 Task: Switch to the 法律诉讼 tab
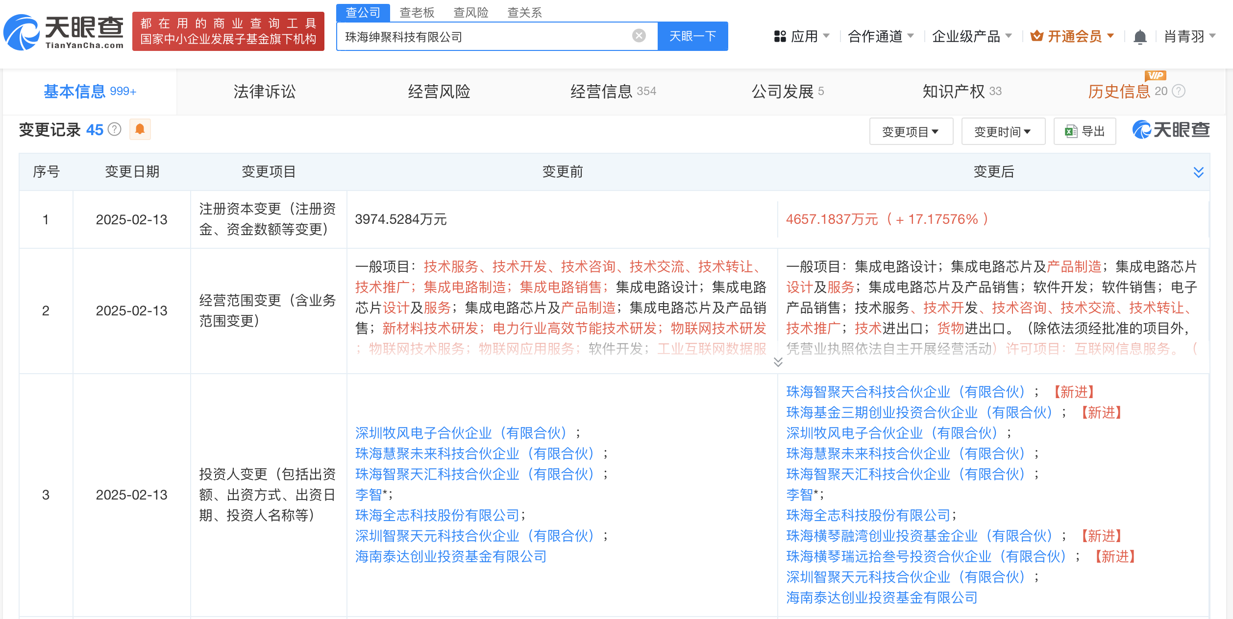pos(264,92)
